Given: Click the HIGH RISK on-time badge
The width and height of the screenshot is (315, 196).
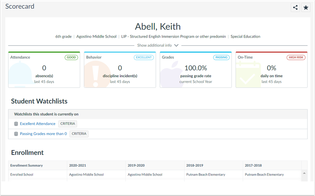Looking at the screenshot, I should 296,57.
